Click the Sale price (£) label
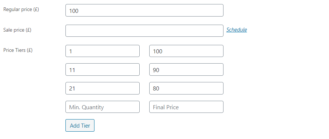 tap(17, 30)
